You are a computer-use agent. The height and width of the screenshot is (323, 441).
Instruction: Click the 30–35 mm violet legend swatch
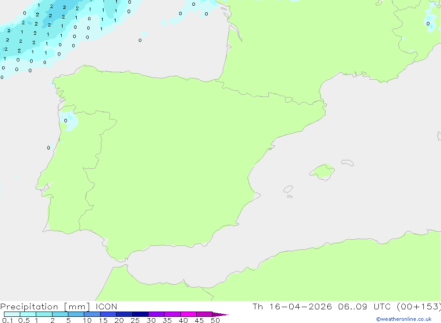pos(157,314)
